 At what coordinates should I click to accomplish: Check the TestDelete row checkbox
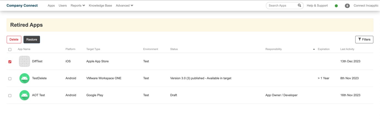(x=10, y=79)
